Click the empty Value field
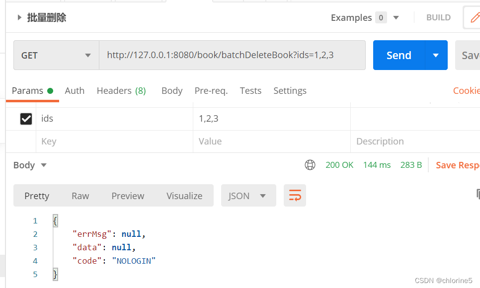This screenshot has height=288, width=480. (x=272, y=142)
